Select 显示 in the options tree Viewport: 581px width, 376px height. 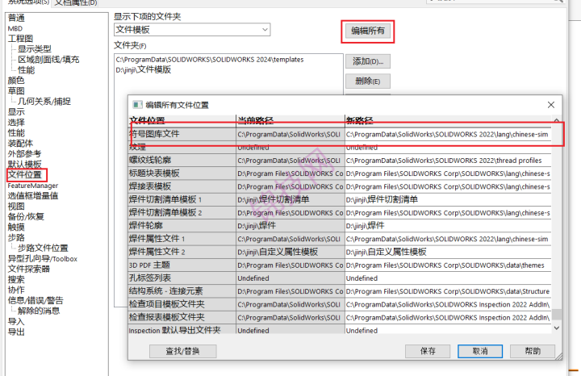(16, 111)
